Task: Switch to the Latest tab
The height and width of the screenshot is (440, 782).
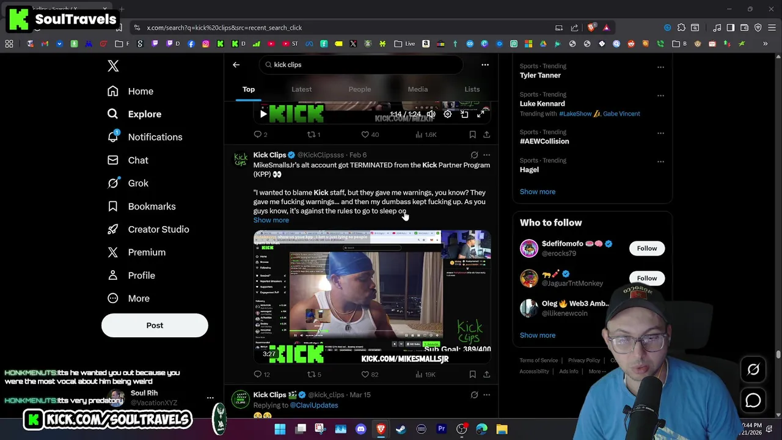Action: pyautogui.click(x=301, y=89)
